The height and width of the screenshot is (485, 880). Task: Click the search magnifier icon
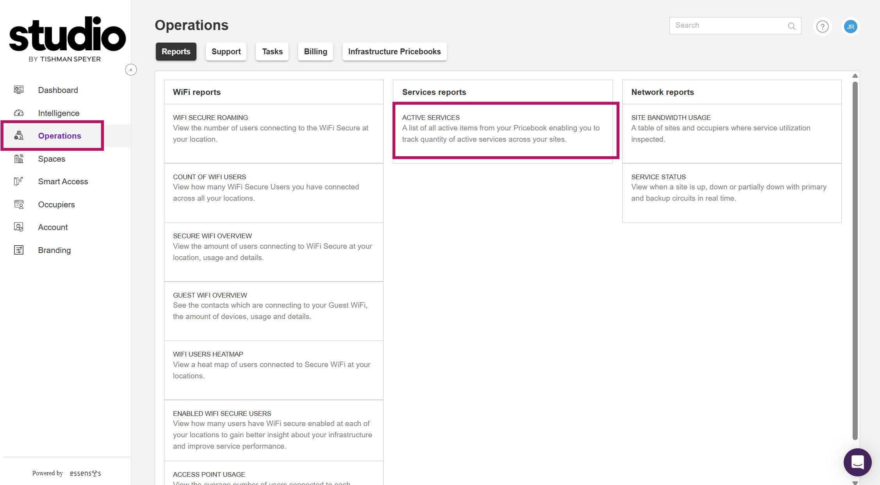point(791,26)
